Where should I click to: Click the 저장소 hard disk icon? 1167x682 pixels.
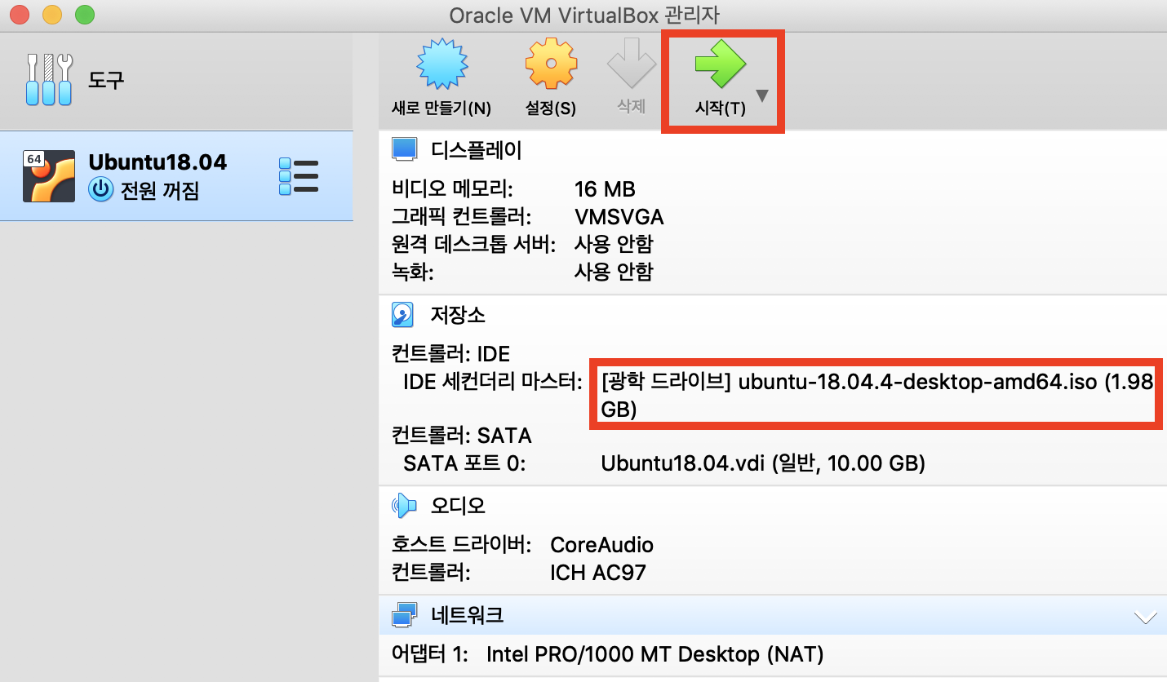(x=403, y=314)
